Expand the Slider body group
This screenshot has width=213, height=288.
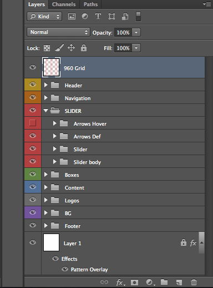click(54, 162)
